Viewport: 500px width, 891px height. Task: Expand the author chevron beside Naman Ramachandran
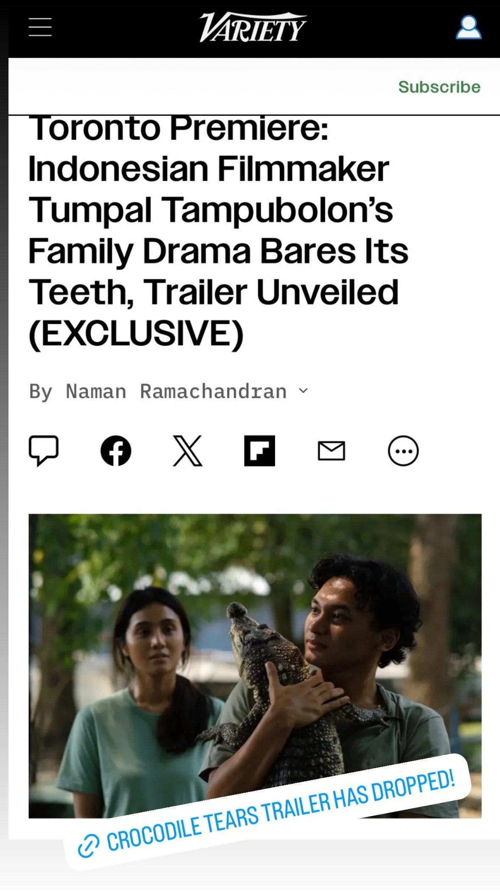[x=303, y=391]
